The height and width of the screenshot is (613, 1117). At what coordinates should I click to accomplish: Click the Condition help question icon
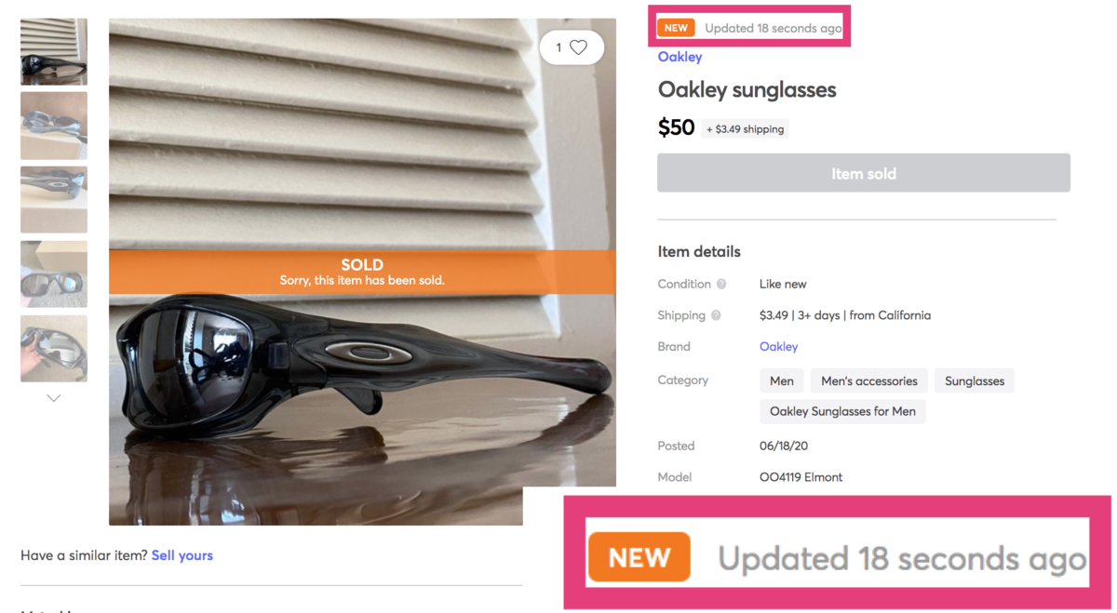pyautogui.click(x=721, y=285)
